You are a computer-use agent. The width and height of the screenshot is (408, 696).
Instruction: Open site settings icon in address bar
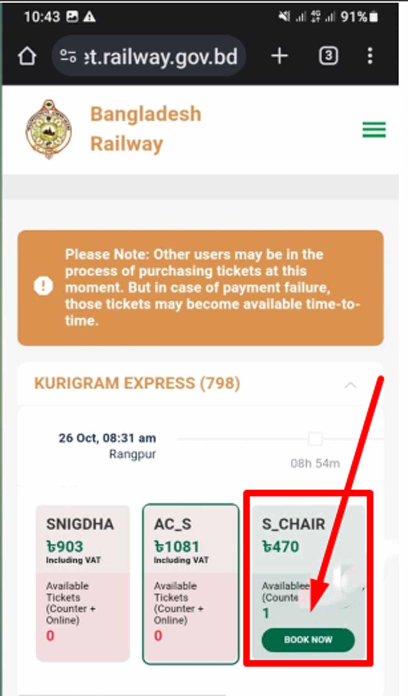68,56
